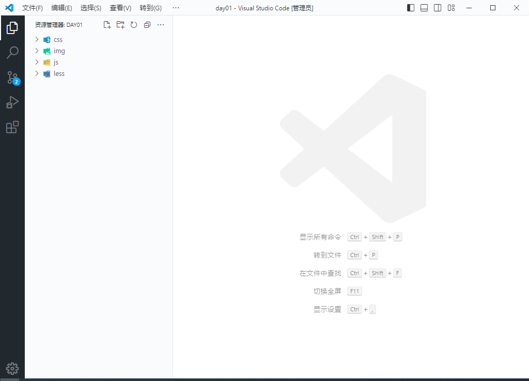
Task: Open the 转到(G) menu
Action: (150, 8)
